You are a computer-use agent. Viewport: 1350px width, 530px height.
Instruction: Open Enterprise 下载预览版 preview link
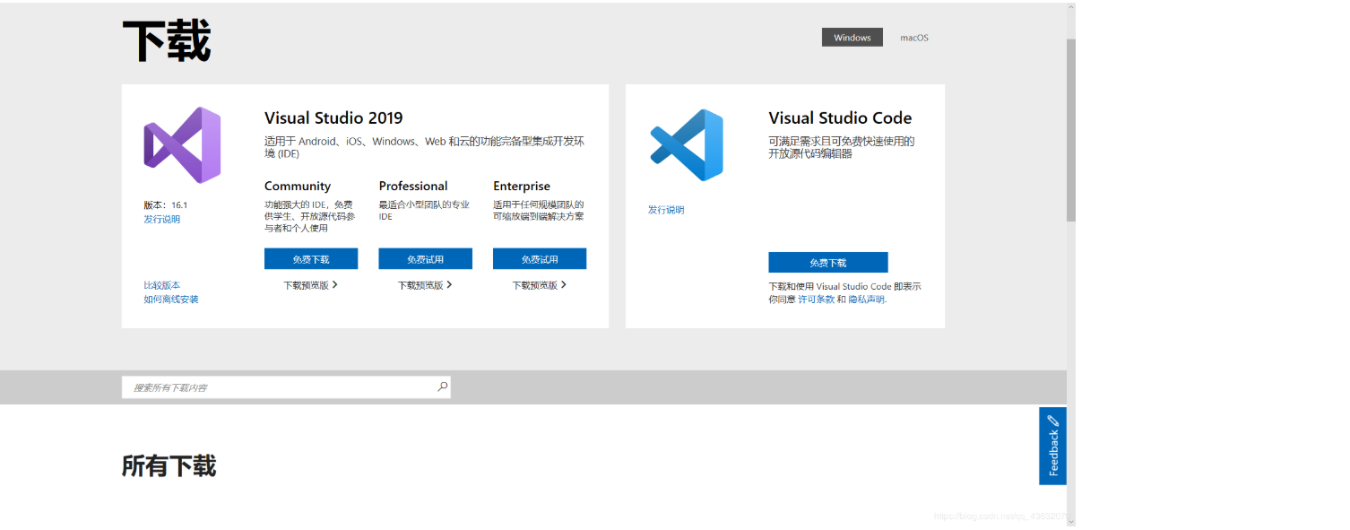[540, 285]
